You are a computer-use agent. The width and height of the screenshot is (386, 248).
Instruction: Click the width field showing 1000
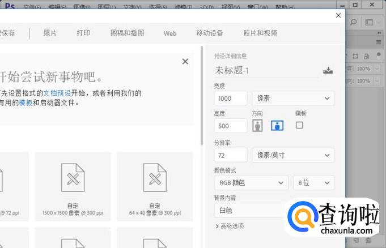[x=231, y=98]
